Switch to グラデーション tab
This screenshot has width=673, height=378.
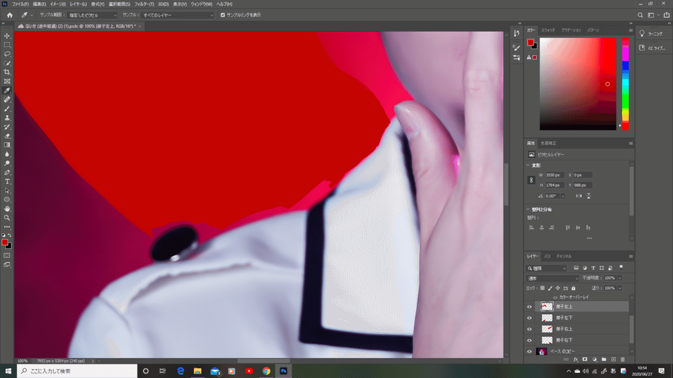pos(571,29)
